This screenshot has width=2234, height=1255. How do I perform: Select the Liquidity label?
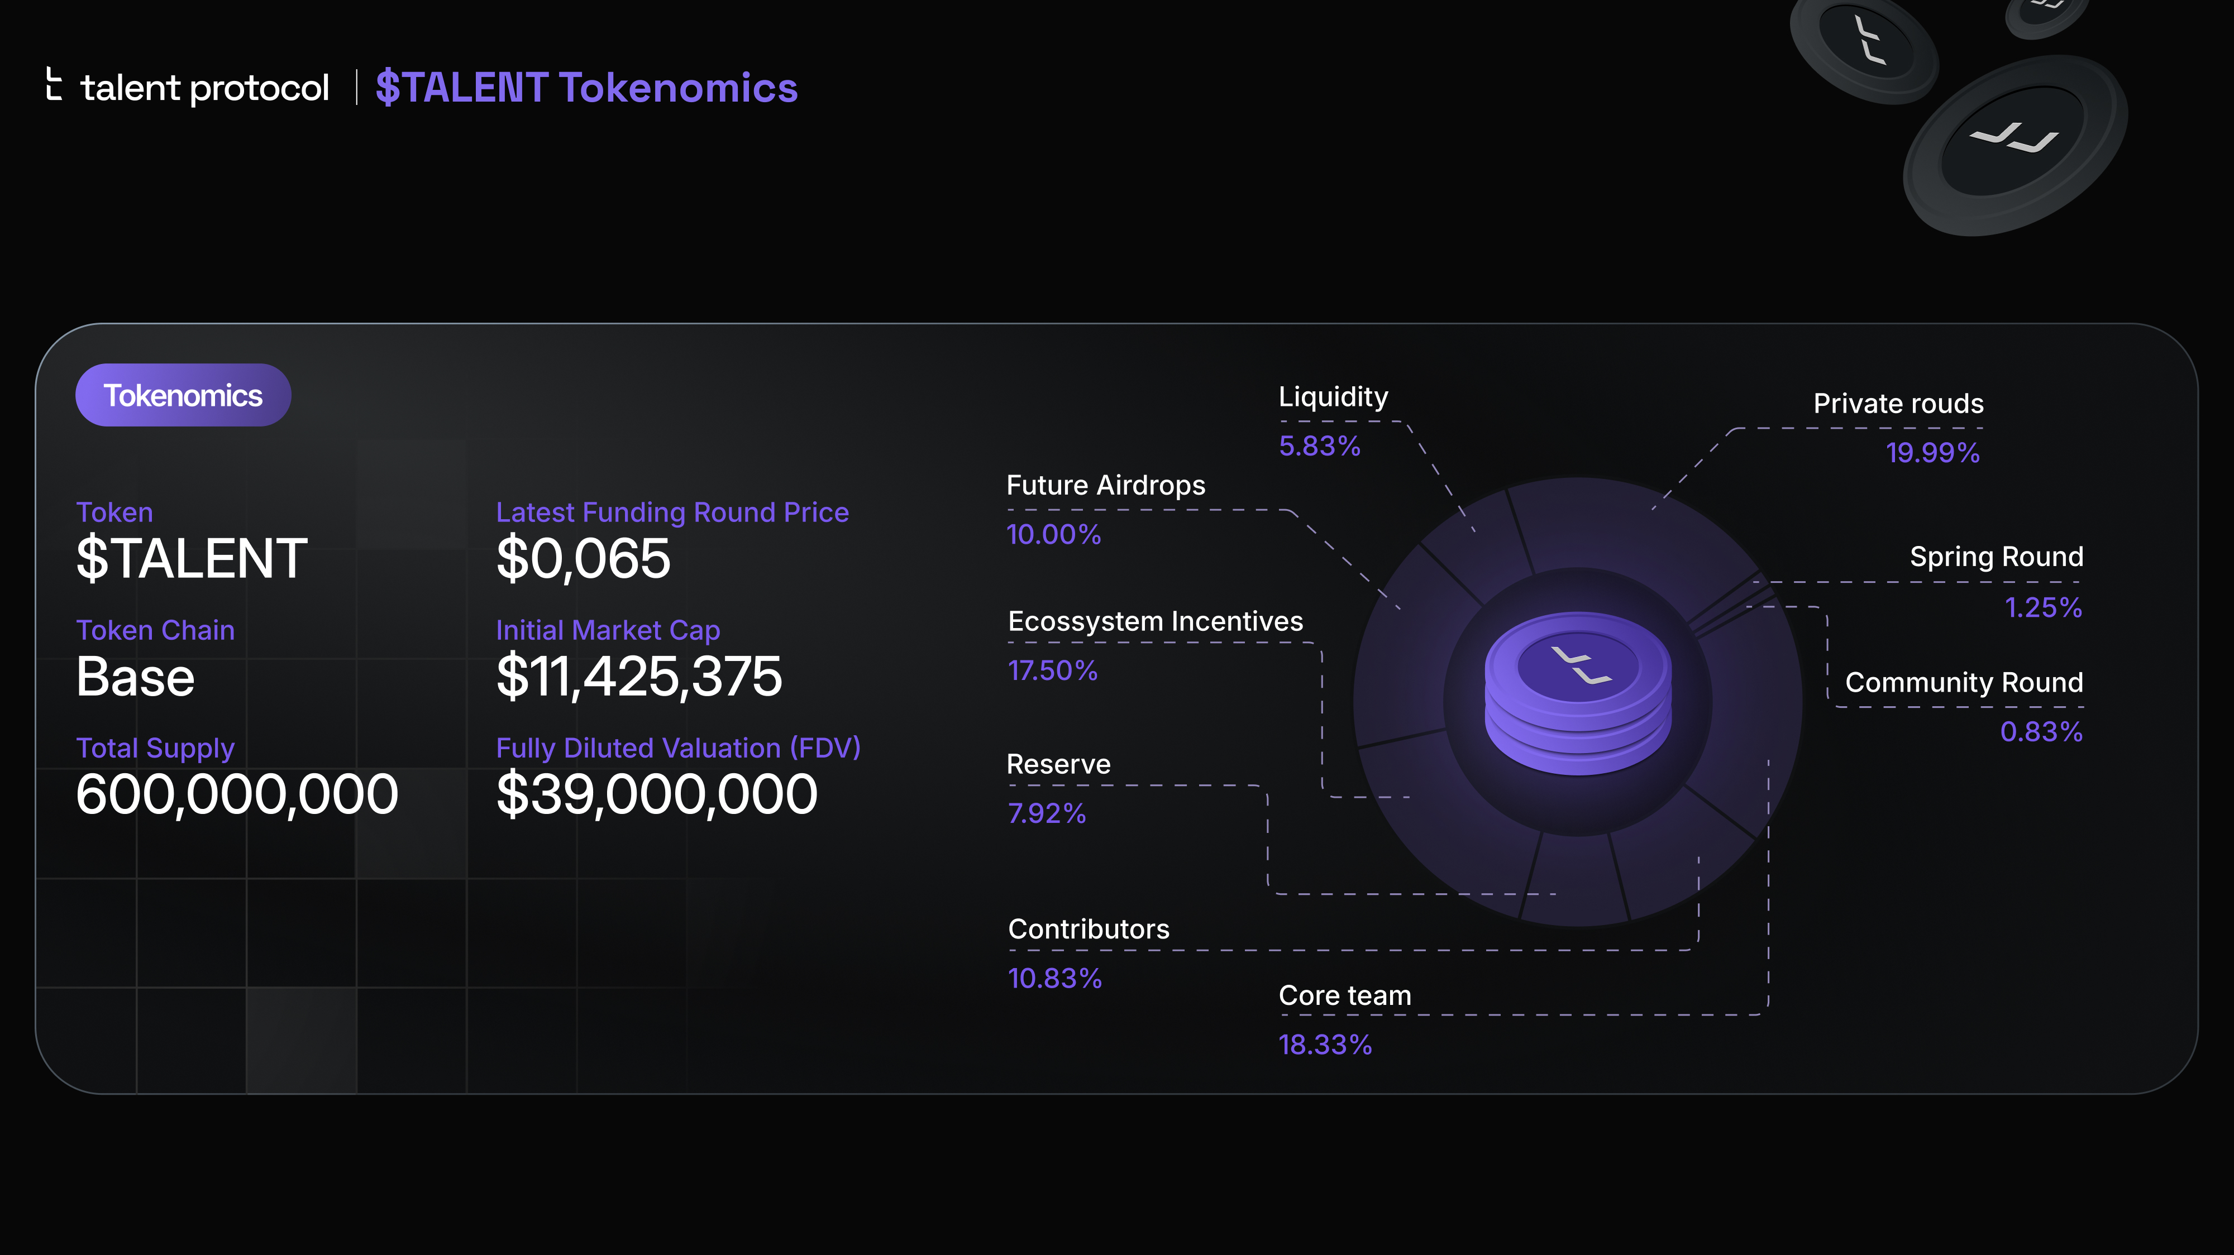pyautogui.click(x=1333, y=397)
